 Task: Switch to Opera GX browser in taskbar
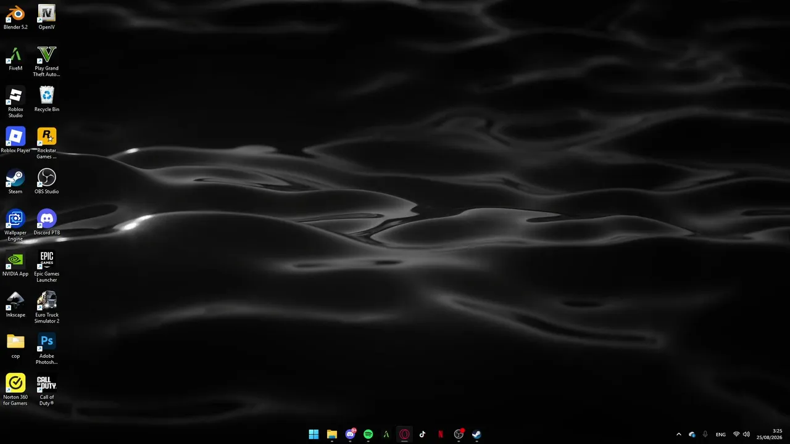tap(404, 434)
